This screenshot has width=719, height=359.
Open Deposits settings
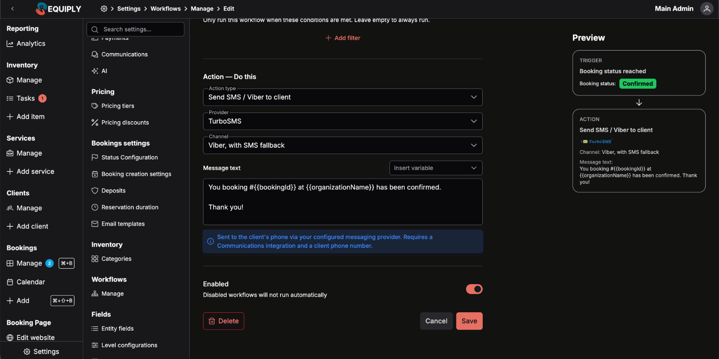tap(108, 191)
